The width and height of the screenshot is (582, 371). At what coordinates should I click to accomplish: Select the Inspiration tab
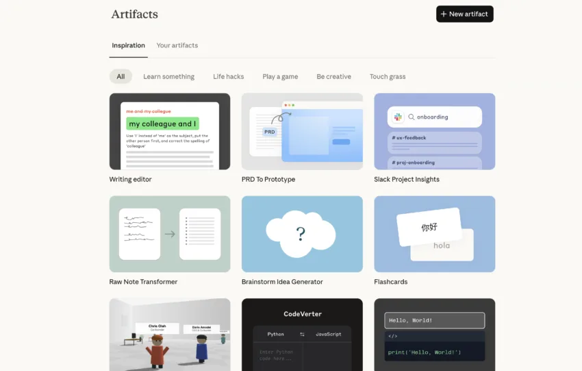[x=128, y=45]
